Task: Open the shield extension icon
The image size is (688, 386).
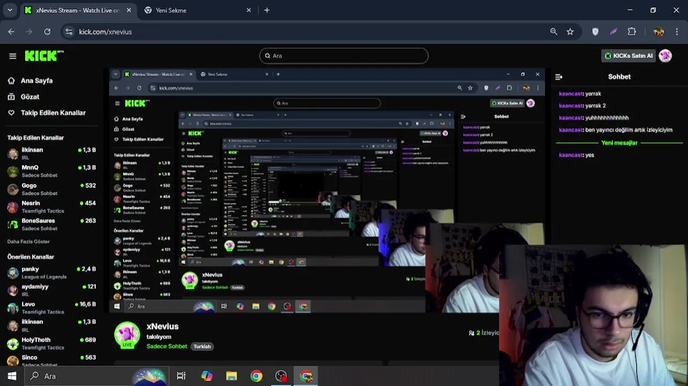Action: (595, 32)
